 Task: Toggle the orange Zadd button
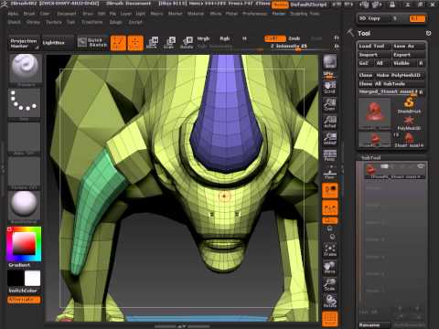coord(274,38)
